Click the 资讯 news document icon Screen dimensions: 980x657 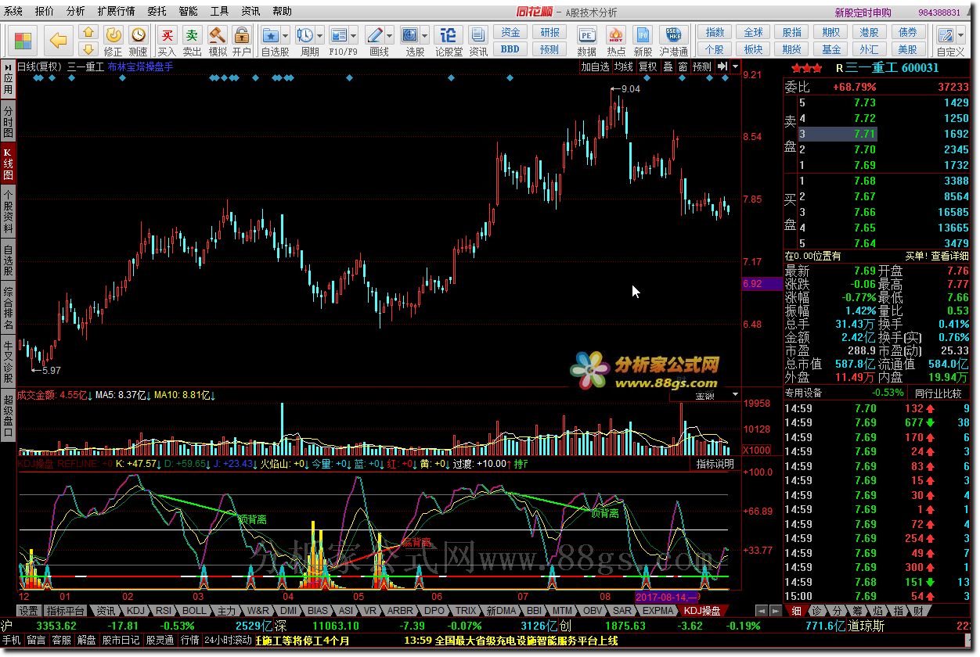478,41
